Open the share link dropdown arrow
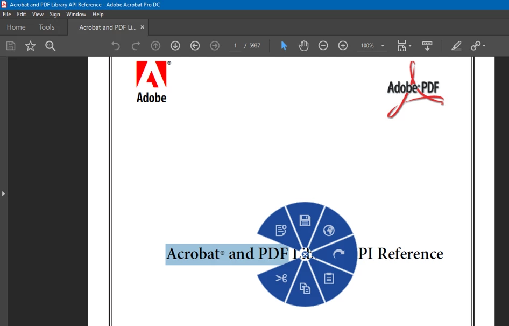The height and width of the screenshot is (326, 509). click(484, 46)
